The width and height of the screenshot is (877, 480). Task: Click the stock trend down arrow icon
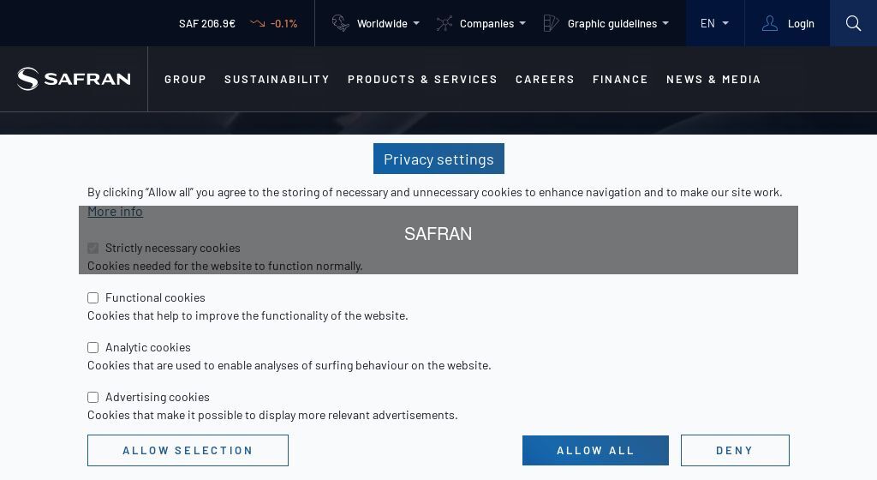point(257,23)
